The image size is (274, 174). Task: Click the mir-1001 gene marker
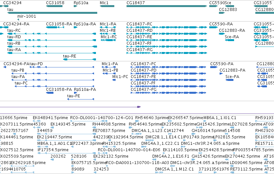coord(18,20)
